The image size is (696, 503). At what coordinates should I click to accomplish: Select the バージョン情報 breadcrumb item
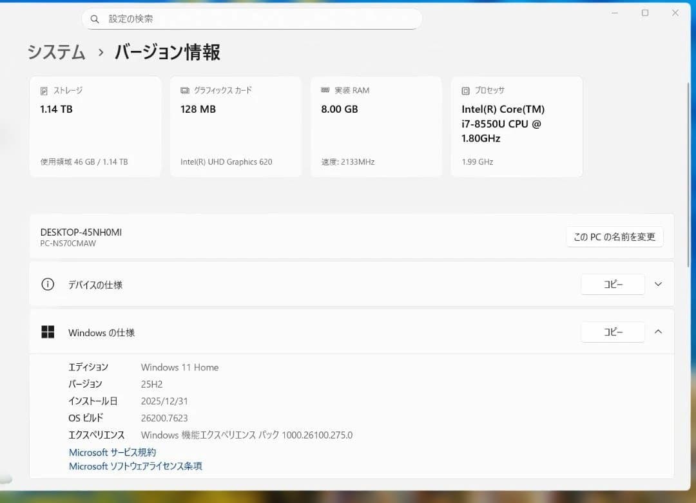[166, 52]
